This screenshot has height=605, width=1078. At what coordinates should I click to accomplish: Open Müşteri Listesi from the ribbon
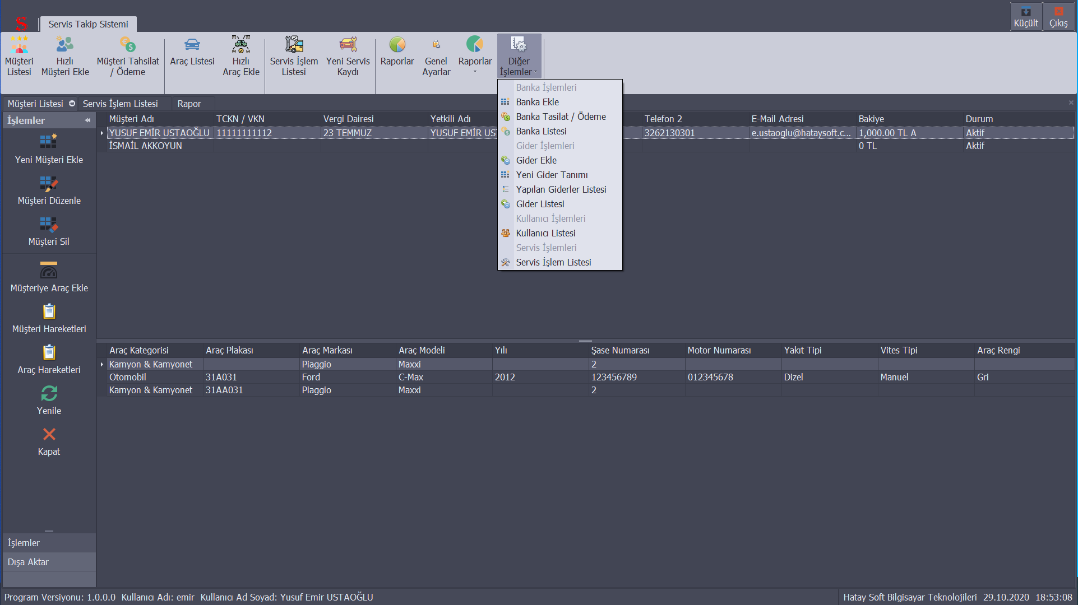pyautogui.click(x=19, y=56)
